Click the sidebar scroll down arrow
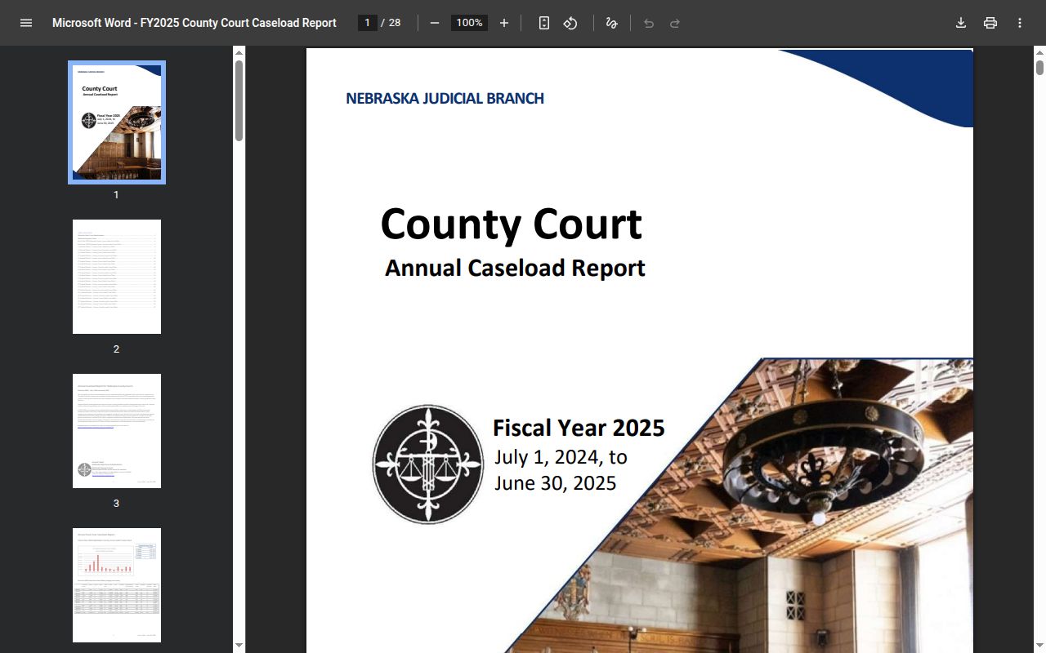This screenshot has height=653, width=1046. (239, 646)
